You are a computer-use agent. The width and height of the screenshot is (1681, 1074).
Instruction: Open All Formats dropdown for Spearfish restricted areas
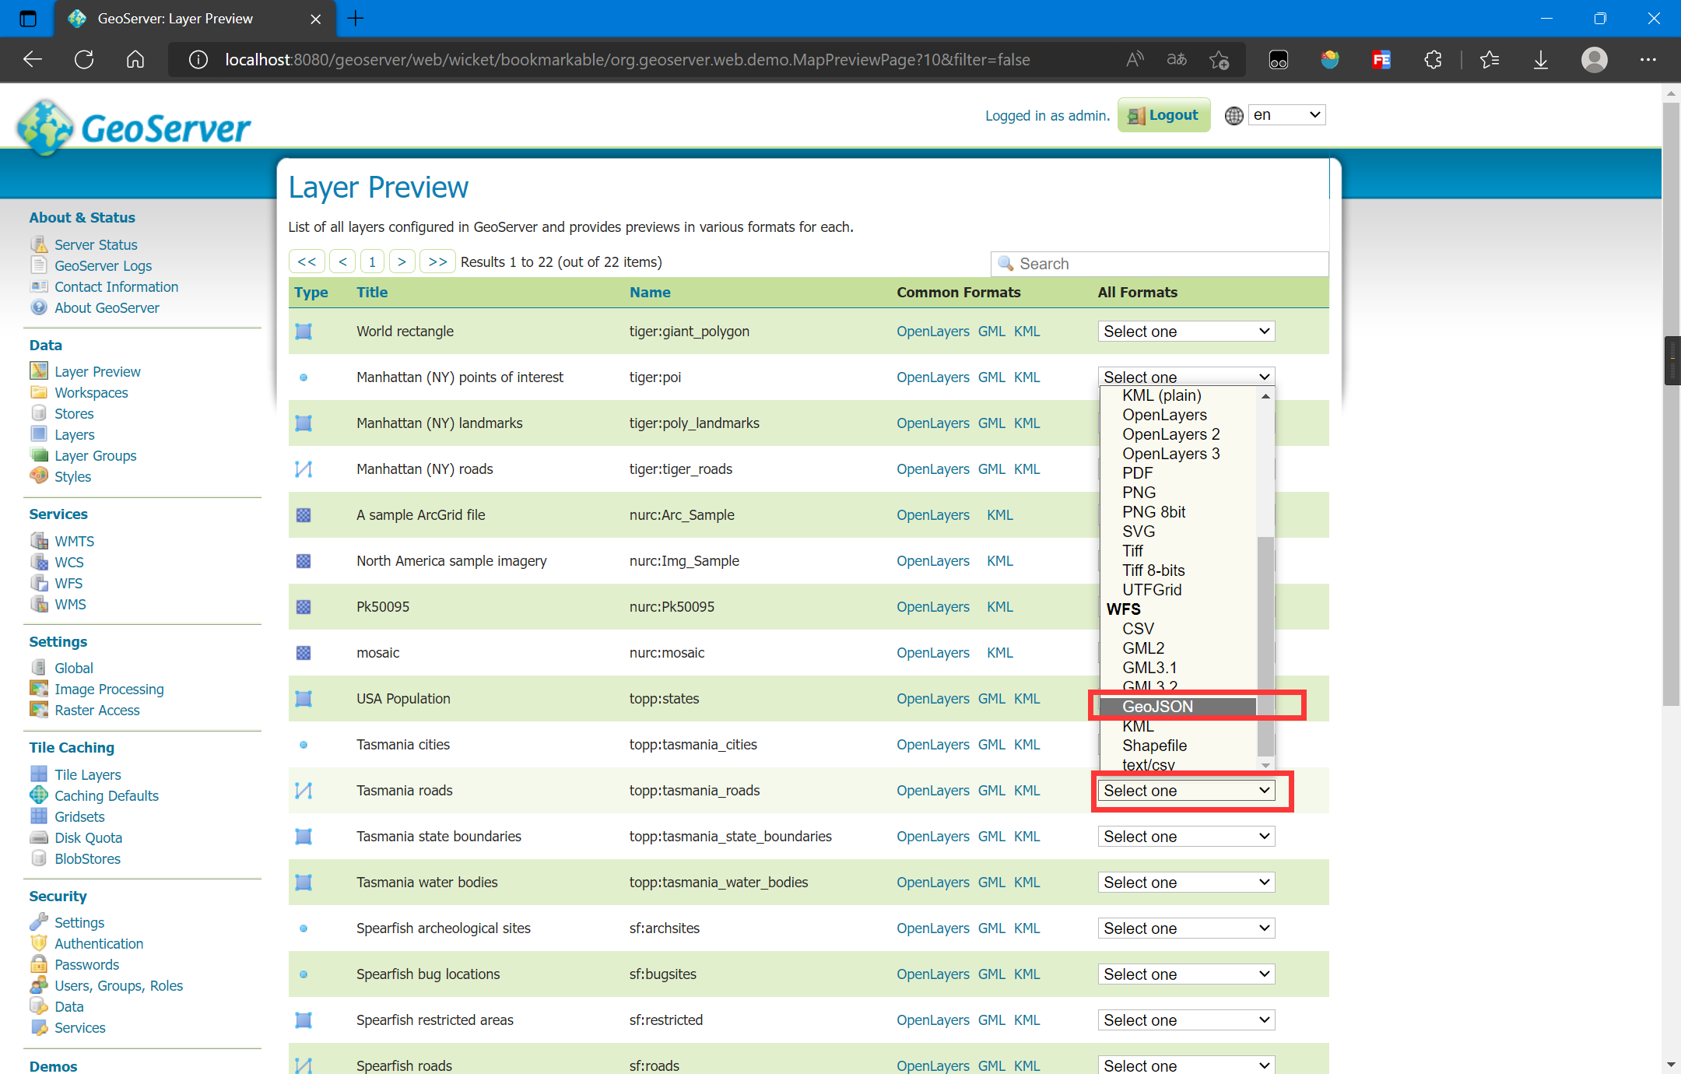pyautogui.click(x=1186, y=1020)
